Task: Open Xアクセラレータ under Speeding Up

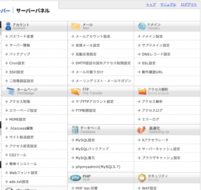Action: point(155,140)
